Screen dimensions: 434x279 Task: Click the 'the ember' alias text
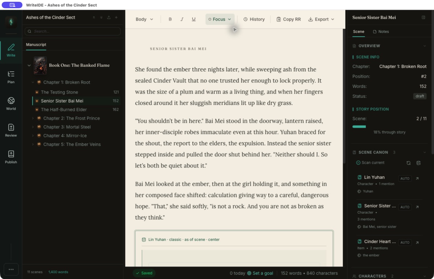coord(371,255)
